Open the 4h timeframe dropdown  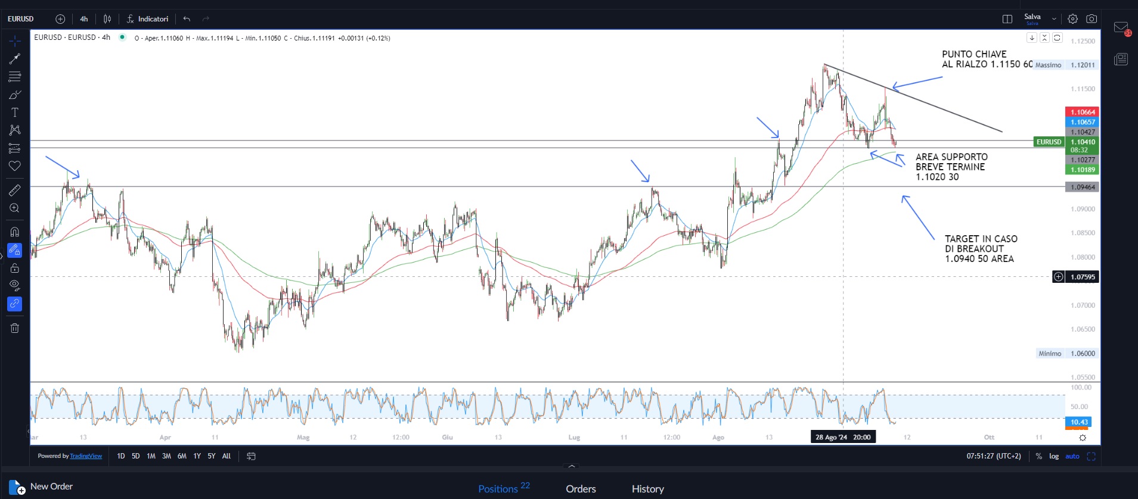tap(84, 19)
